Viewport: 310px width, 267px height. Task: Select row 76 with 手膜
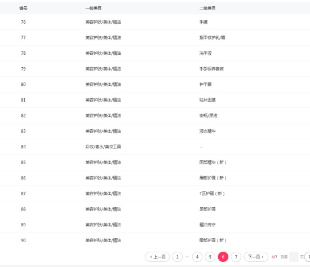pos(155,22)
